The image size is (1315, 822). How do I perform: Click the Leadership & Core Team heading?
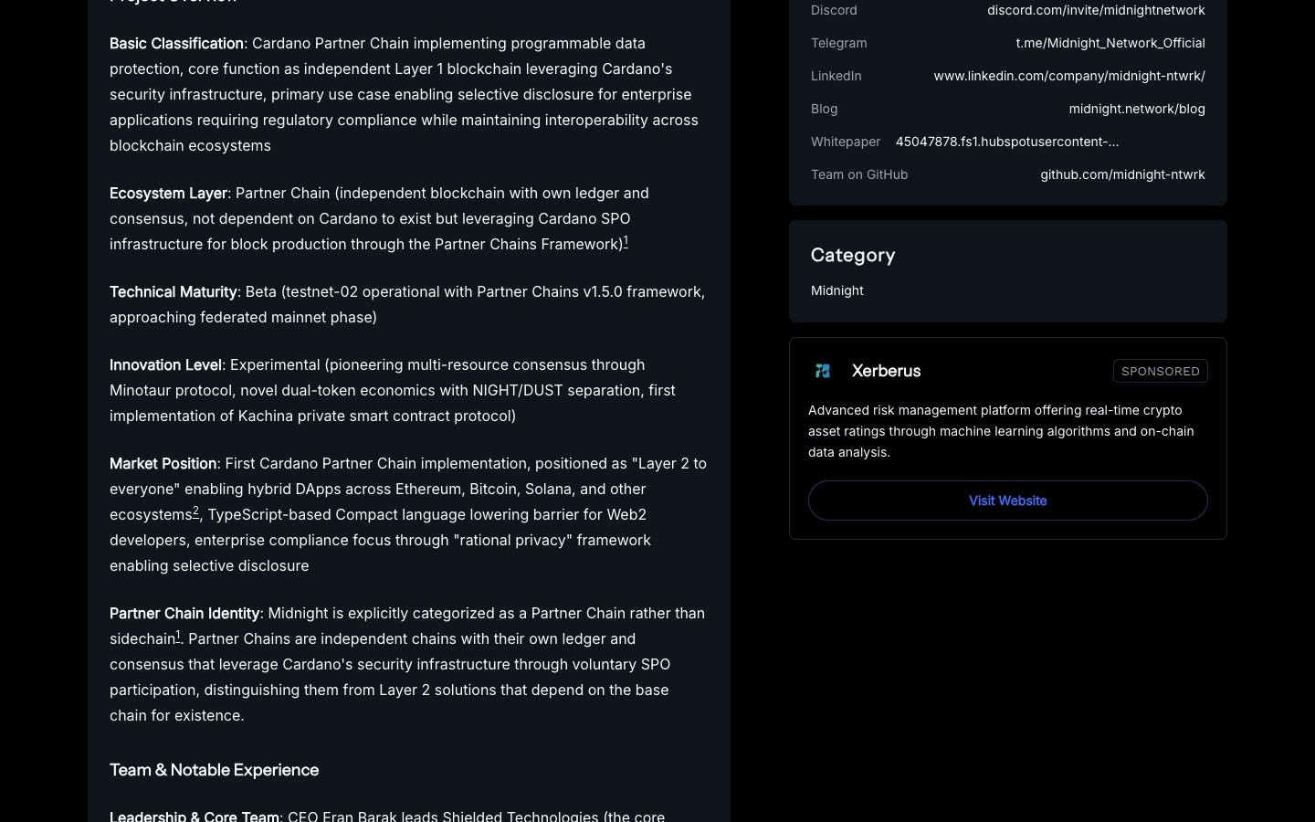tap(195, 816)
